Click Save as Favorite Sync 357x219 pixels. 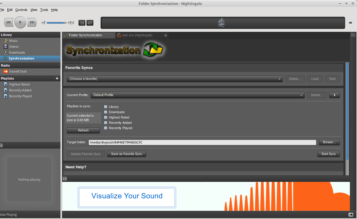(x=127, y=154)
